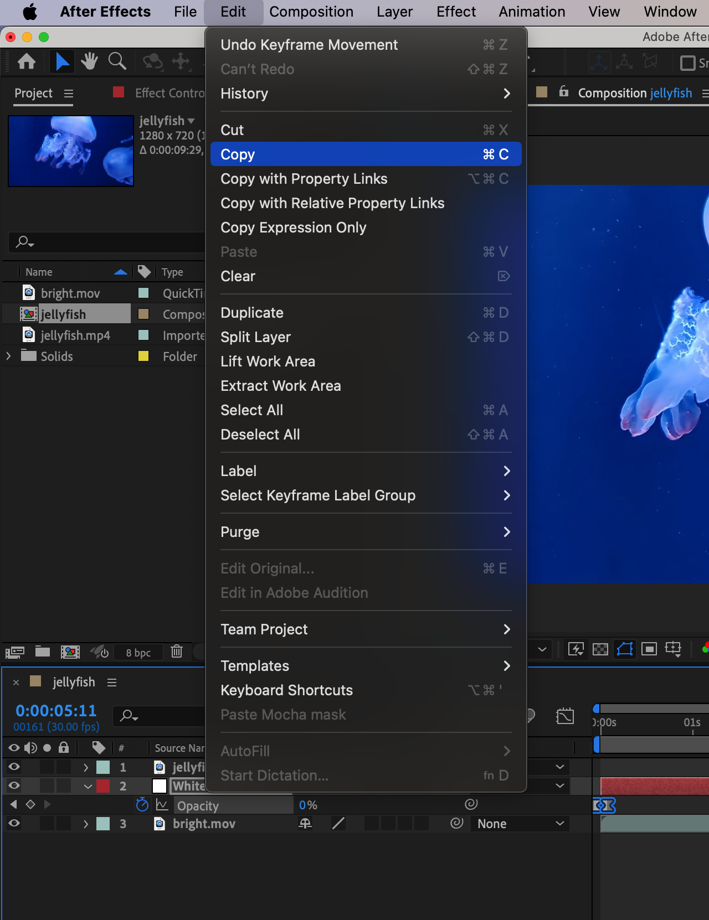Expand the Solids folder

[8, 356]
